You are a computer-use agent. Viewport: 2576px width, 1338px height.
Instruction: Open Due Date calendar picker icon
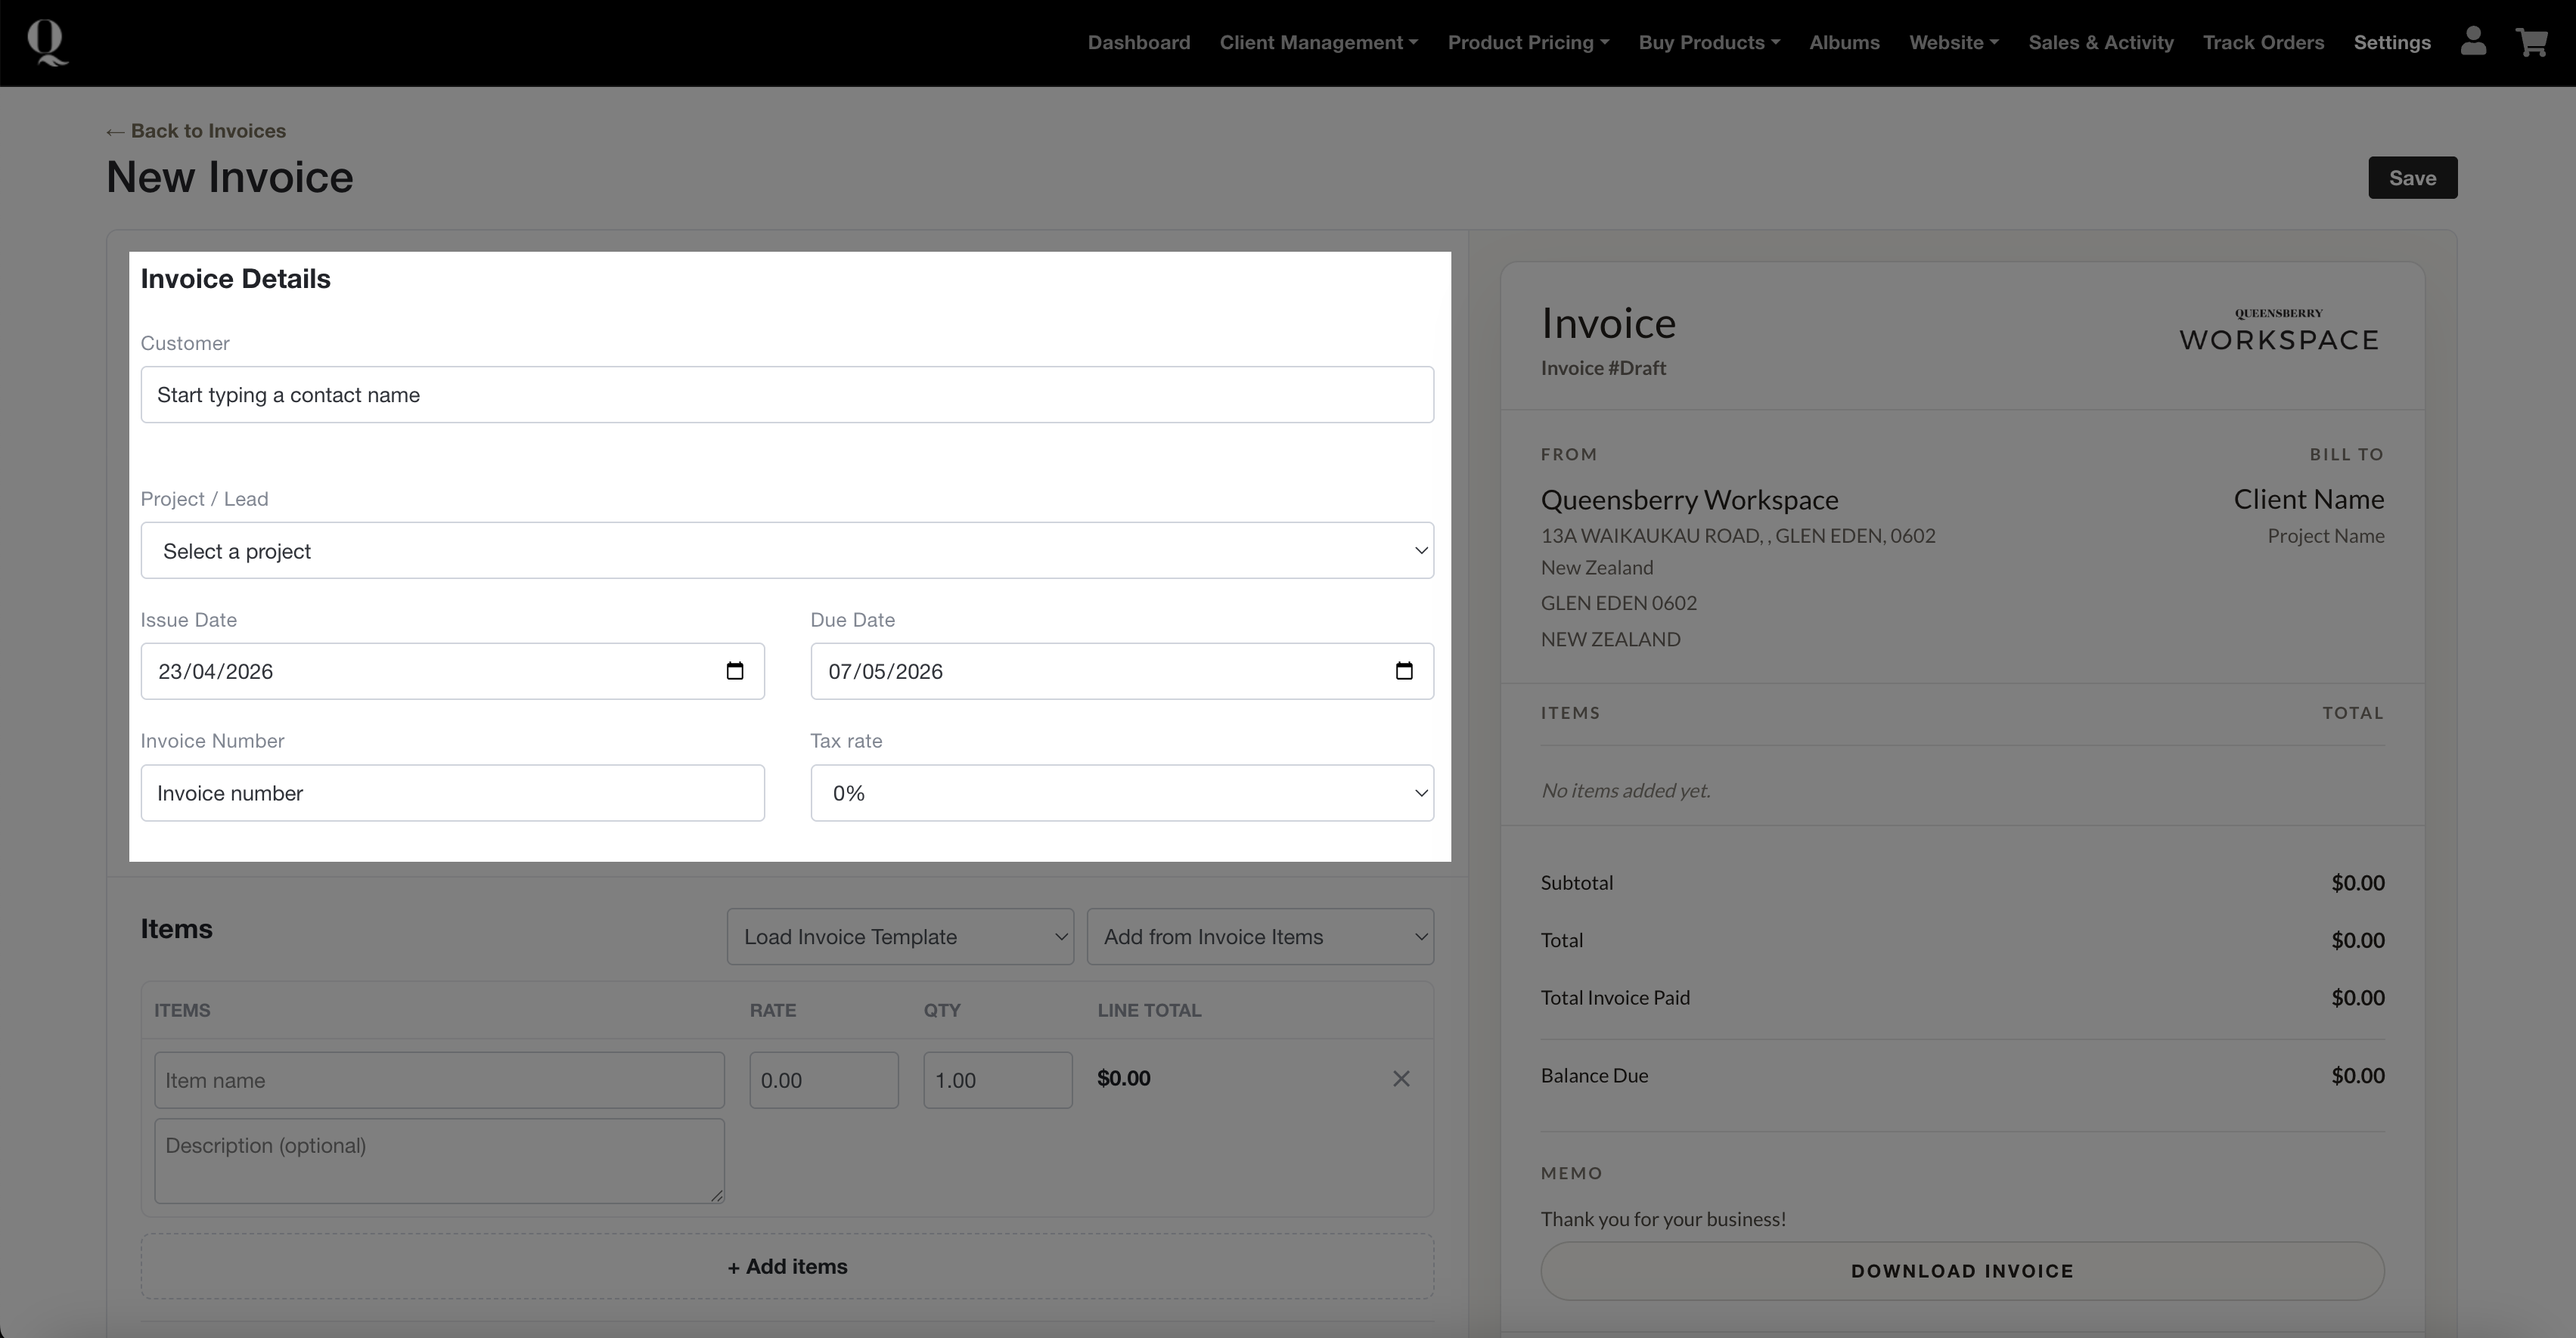pyautogui.click(x=1404, y=671)
